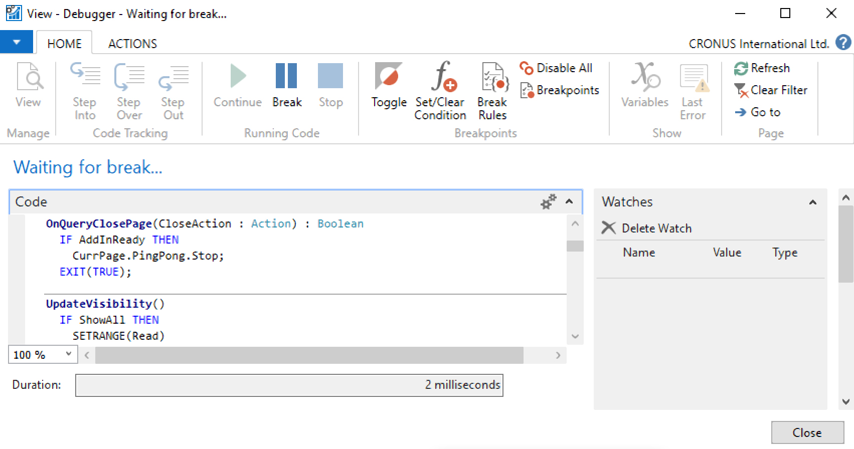This screenshot has height=449, width=854.
Task: Click the Close button
Action: pyautogui.click(x=807, y=432)
